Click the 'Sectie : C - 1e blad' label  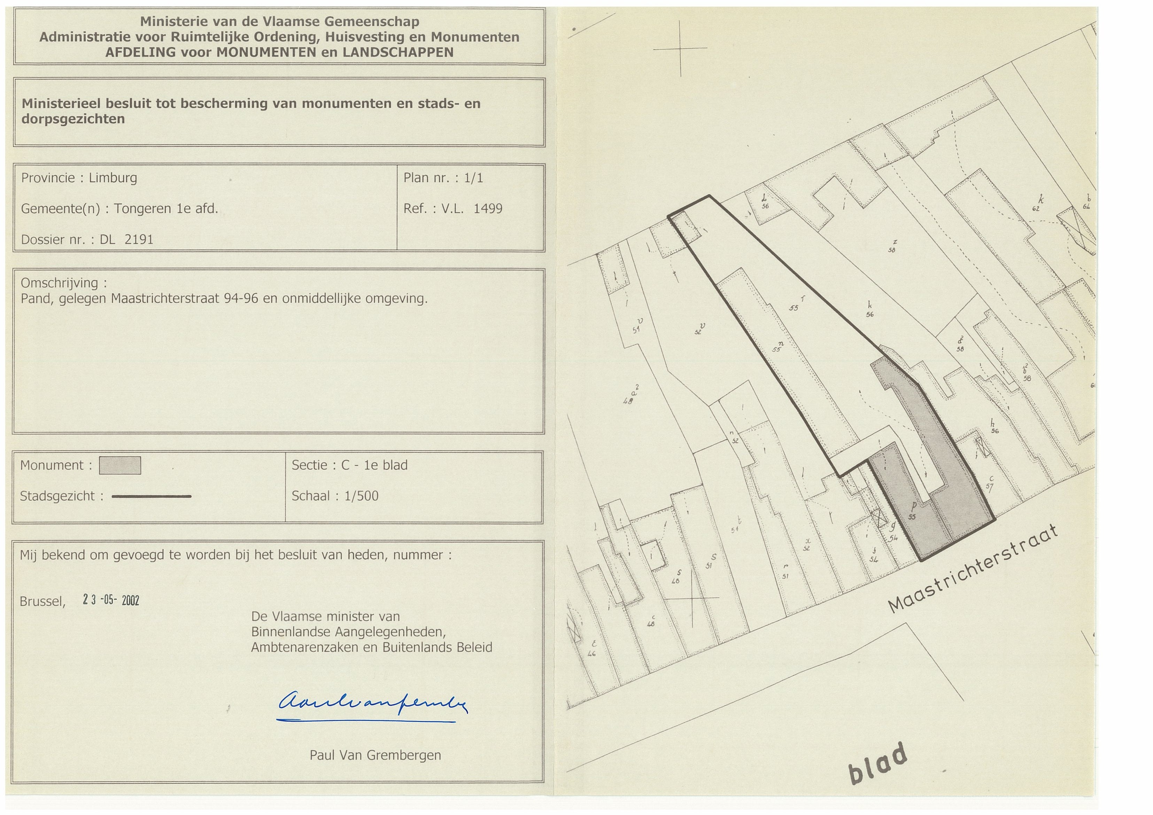[x=349, y=465]
